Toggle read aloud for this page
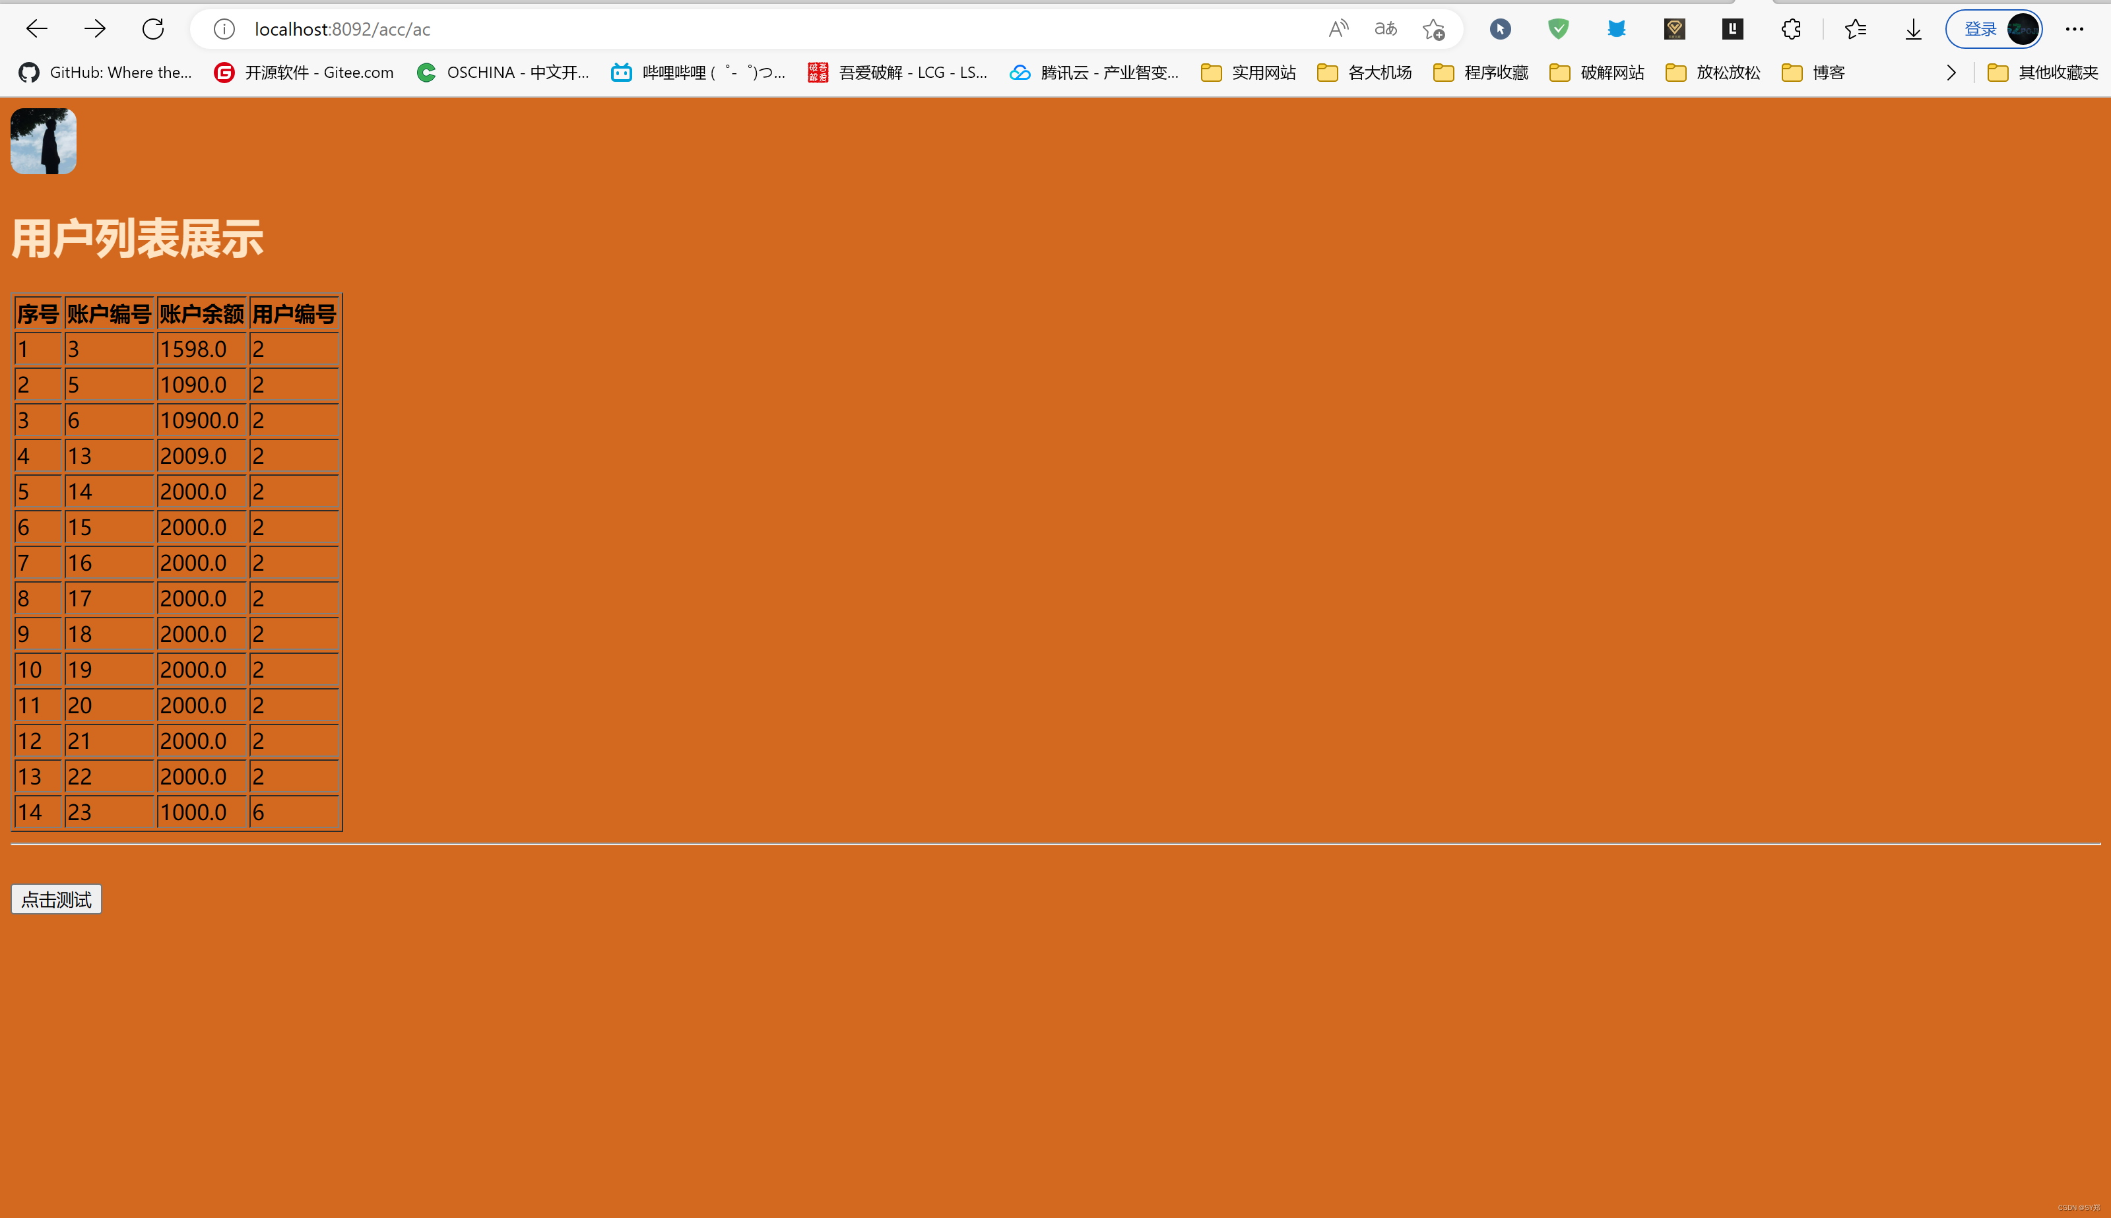This screenshot has height=1218, width=2111. 1338,28
